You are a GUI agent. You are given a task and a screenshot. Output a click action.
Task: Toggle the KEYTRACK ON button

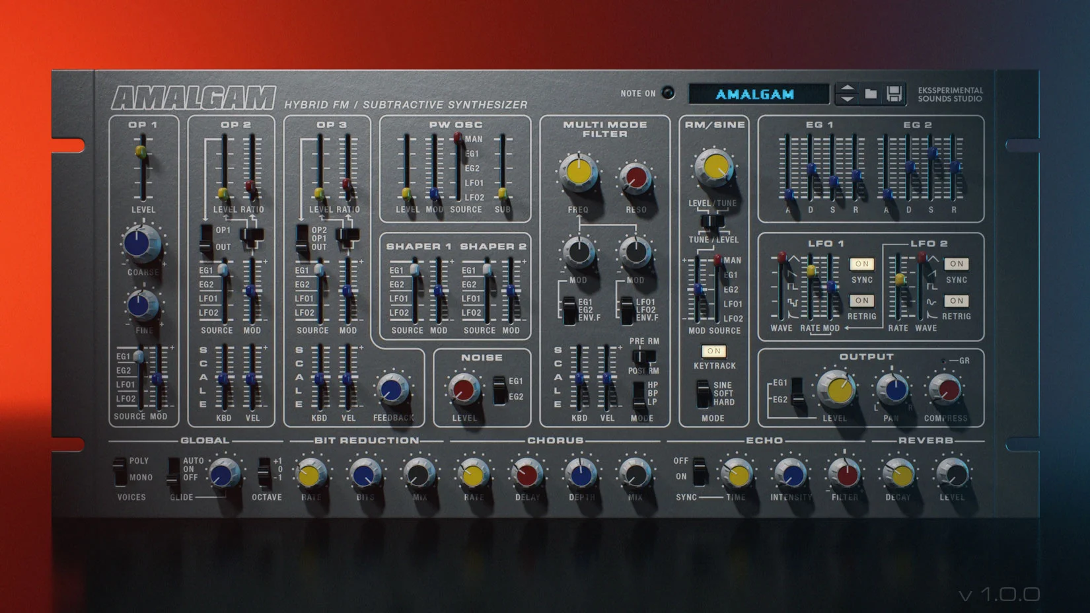pos(713,351)
